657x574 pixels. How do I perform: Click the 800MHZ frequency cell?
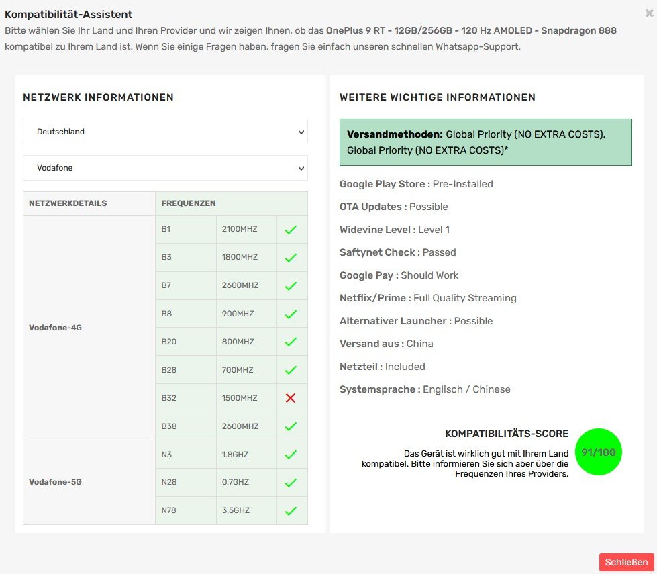246,341
